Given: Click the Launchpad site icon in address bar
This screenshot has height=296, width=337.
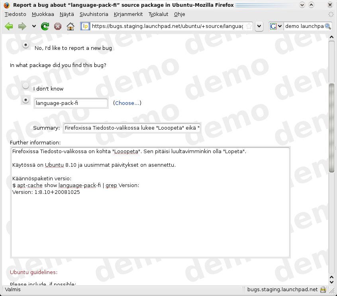Looking at the screenshot, I should coord(85,26).
